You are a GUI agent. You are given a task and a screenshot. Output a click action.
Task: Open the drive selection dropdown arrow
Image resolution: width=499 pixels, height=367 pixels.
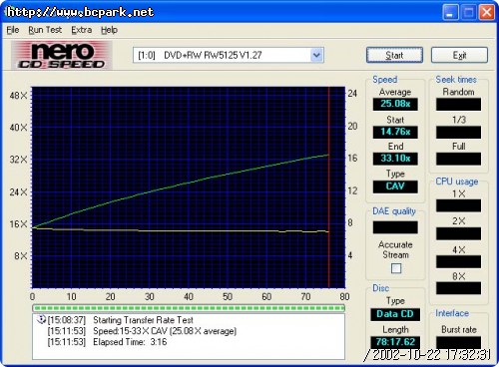(x=316, y=55)
